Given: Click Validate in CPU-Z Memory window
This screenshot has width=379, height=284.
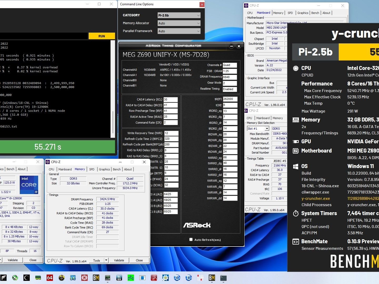Looking at the screenshot, I should coord(119,260).
